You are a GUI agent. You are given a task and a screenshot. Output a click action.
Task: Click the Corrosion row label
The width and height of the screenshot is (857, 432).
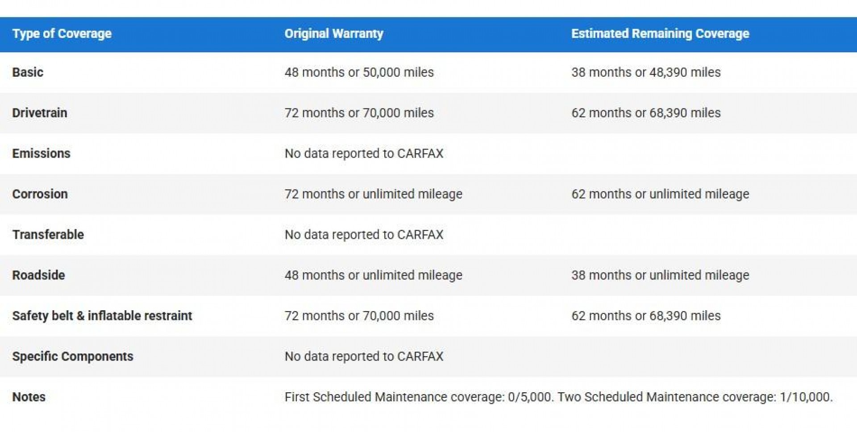click(40, 194)
